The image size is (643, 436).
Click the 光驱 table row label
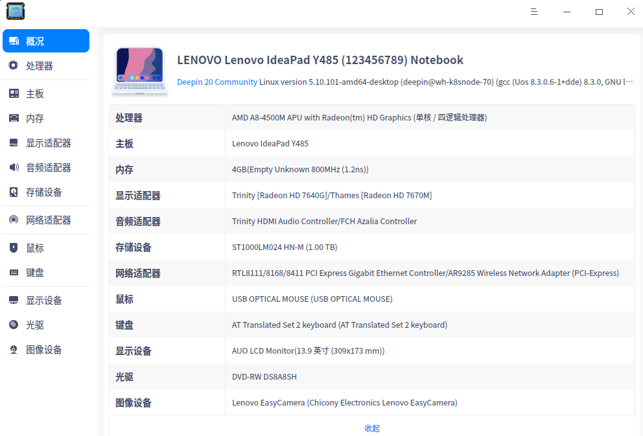[124, 377]
